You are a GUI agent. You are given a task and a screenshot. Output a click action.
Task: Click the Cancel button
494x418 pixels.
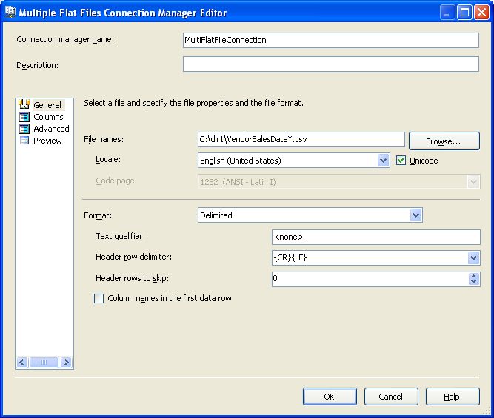(390, 397)
